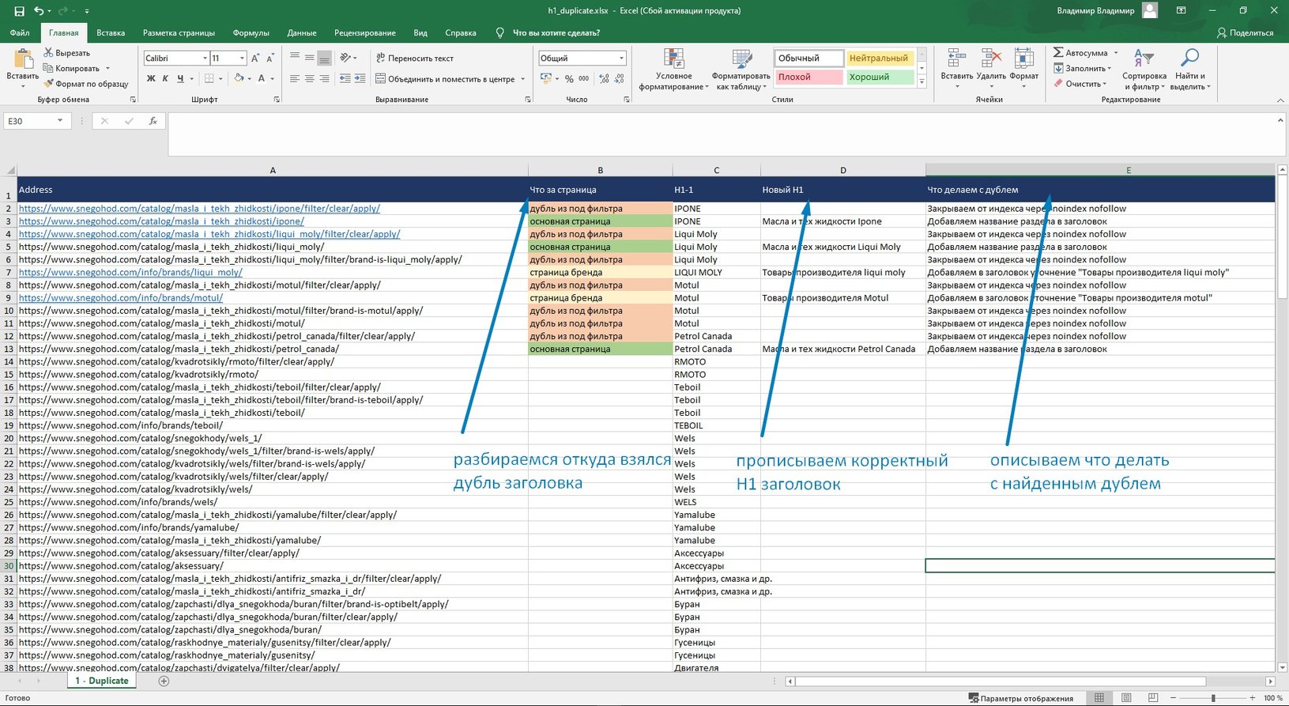Open the font color dropdown arrow
This screenshot has width=1289, height=706.
click(x=273, y=78)
